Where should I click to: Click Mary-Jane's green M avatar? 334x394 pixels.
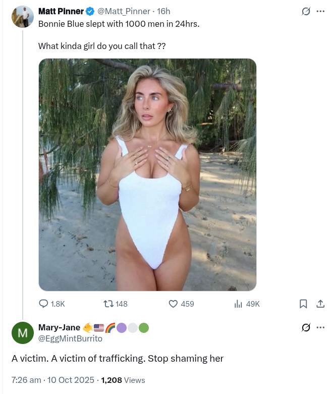(x=22, y=333)
